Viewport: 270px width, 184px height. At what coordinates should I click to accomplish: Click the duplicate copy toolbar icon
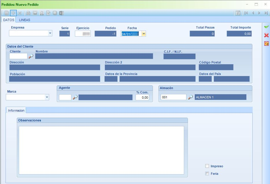(x=55, y=13)
